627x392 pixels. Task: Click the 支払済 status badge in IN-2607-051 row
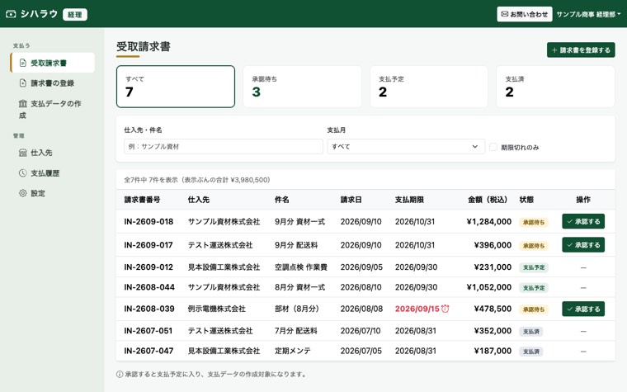coord(531,332)
